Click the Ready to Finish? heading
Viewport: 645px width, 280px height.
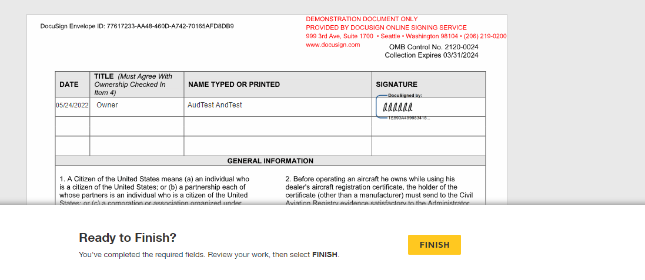pyautogui.click(x=128, y=238)
